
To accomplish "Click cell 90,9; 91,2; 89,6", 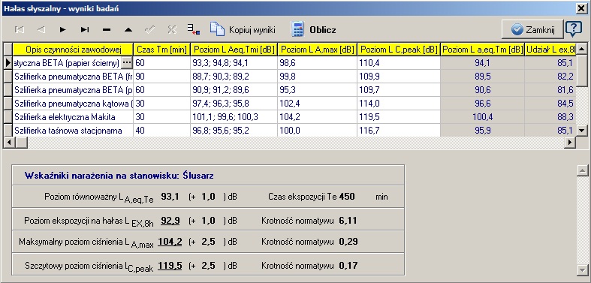I will pyautogui.click(x=234, y=89).
